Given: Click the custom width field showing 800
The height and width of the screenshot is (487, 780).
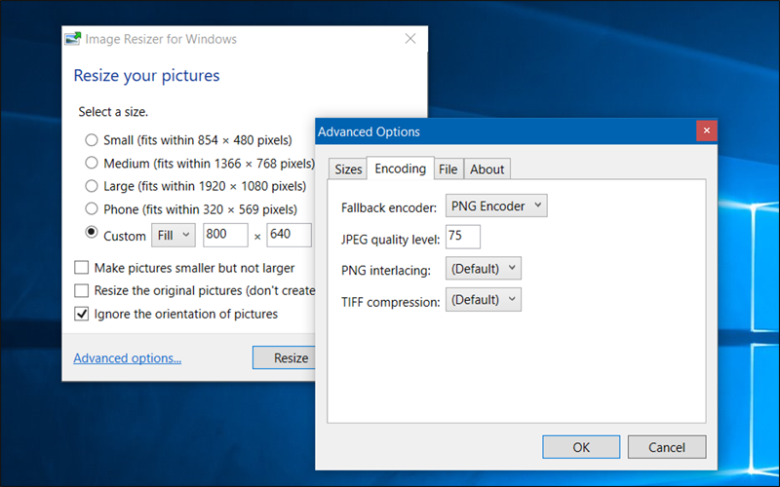Looking at the screenshot, I should coord(225,235).
